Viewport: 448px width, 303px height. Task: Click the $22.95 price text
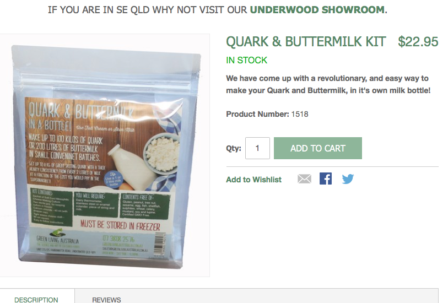[x=418, y=42]
